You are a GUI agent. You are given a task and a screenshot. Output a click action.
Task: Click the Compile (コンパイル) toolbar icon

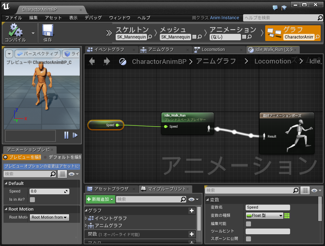[15, 33]
